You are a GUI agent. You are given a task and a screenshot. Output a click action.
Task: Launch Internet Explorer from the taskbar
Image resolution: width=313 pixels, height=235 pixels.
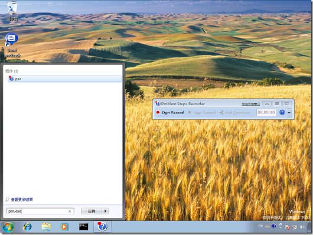point(28,227)
